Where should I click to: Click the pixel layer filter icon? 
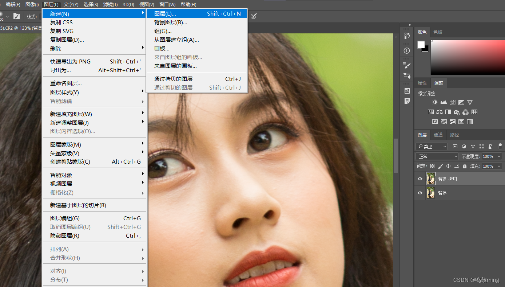pos(455,147)
